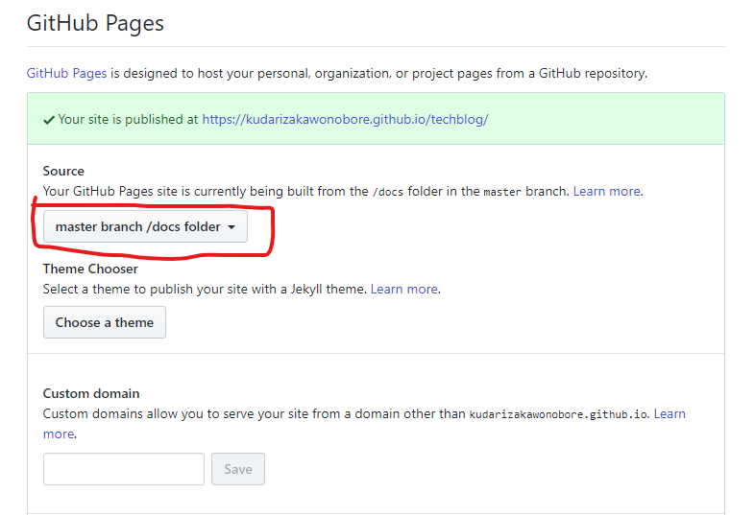Open Learn more link under Source

coord(607,192)
